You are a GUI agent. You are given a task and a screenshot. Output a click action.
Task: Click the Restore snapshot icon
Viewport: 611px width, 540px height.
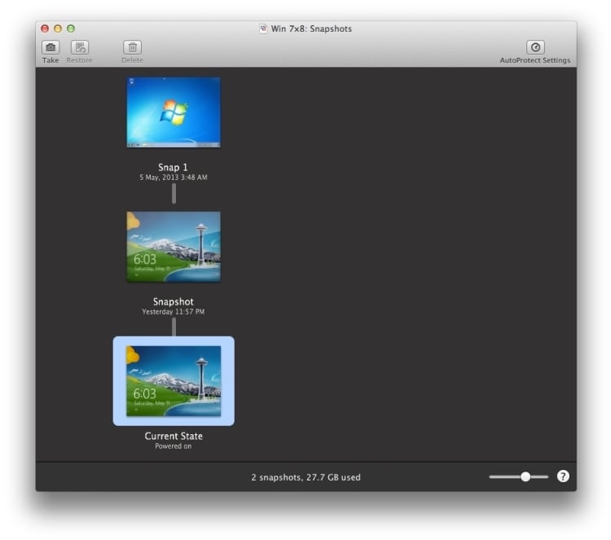pyautogui.click(x=79, y=47)
